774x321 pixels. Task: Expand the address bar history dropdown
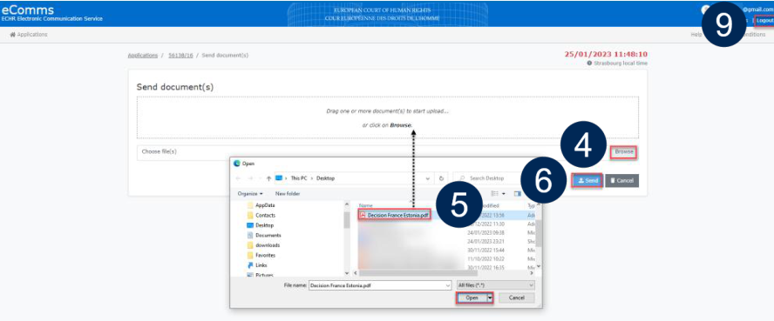(x=427, y=178)
